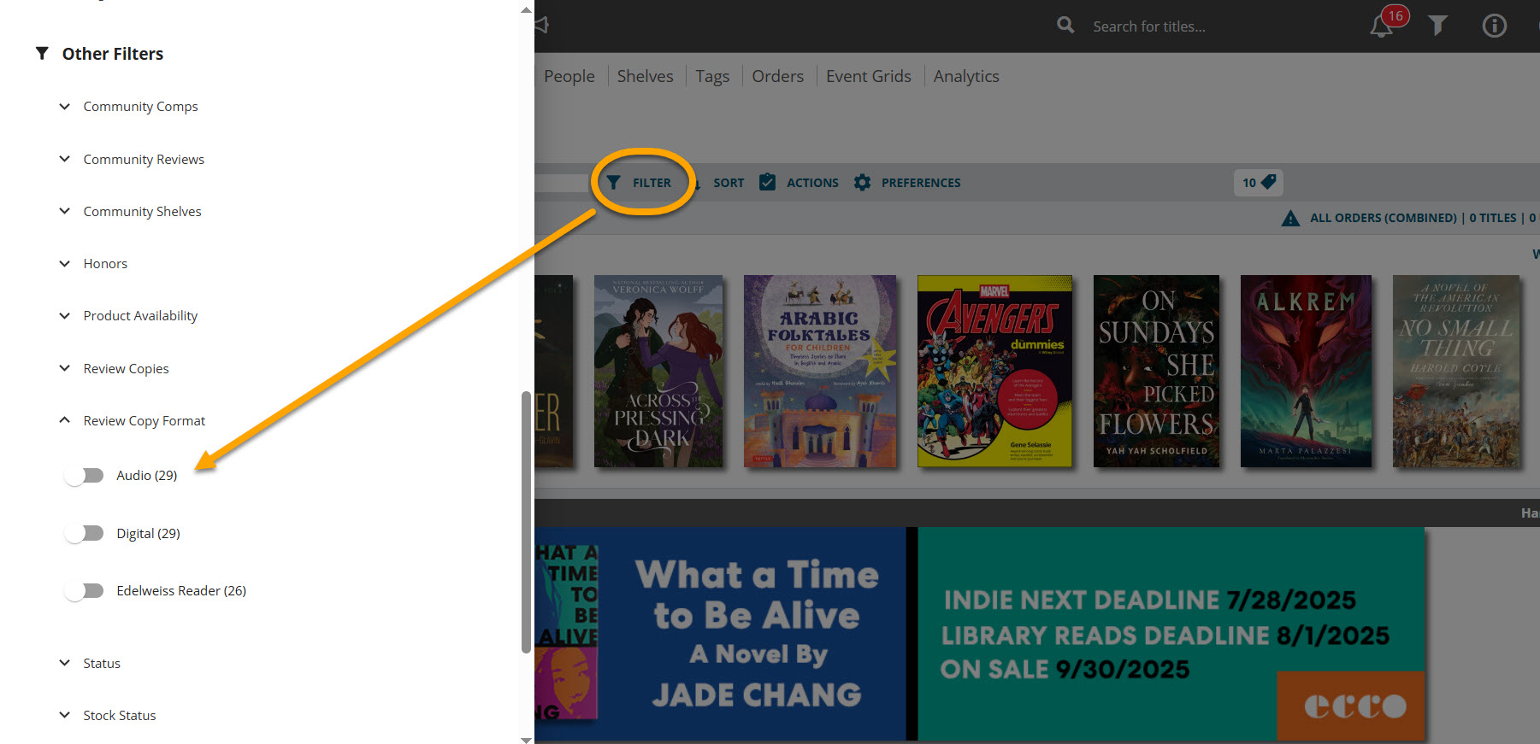Click the funnel icon in the top bar
The width and height of the screenshot is (1540, 744).
[1438, 26]
